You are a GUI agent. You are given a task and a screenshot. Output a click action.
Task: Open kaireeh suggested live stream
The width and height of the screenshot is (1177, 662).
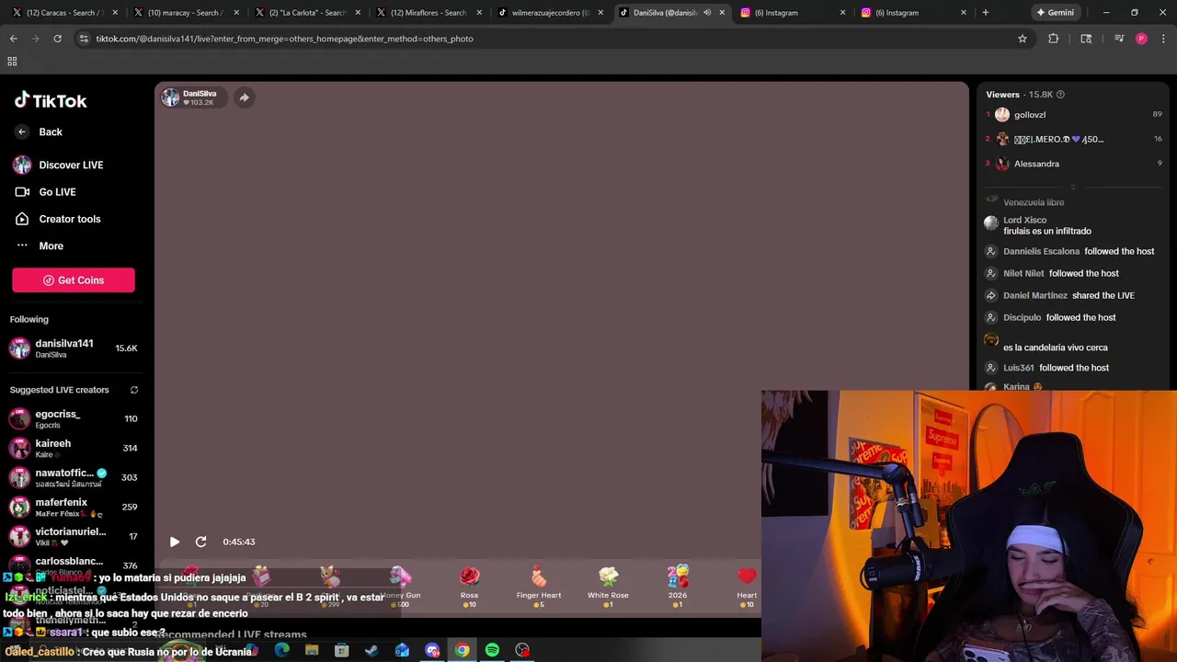[x=74, y=448]
